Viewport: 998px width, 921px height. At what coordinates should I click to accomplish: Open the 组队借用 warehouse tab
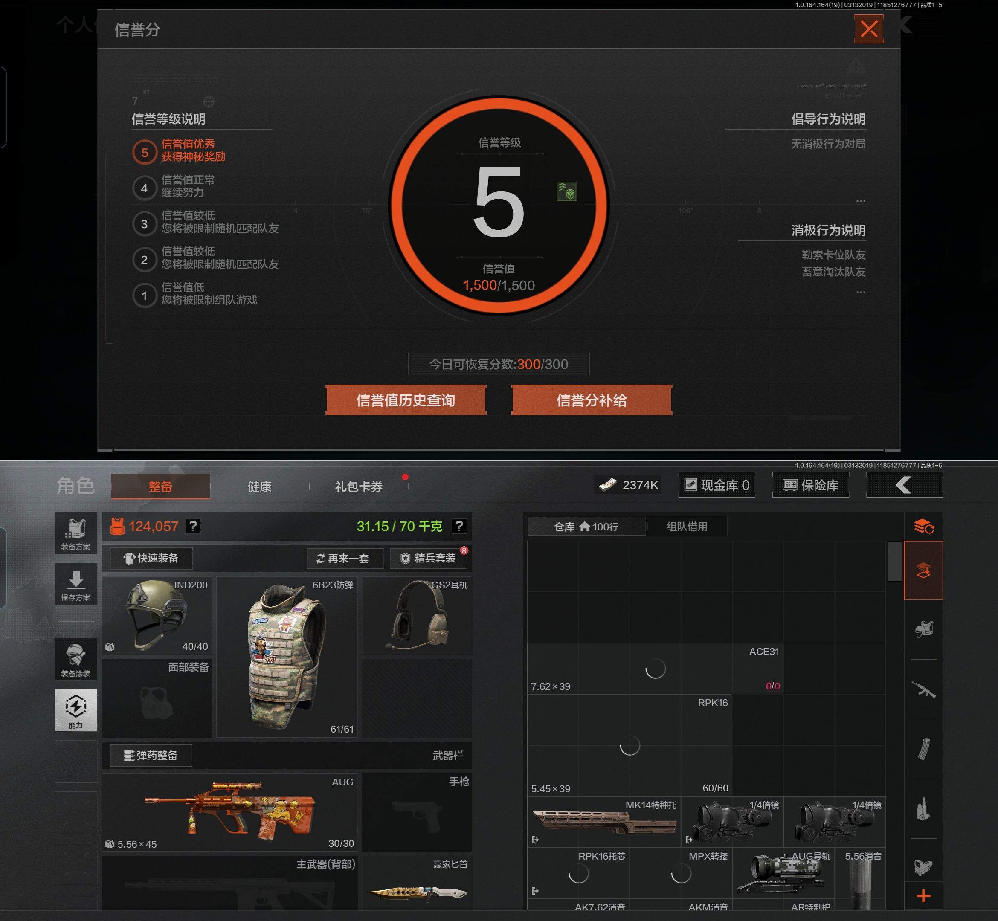(x=687, y=526)
